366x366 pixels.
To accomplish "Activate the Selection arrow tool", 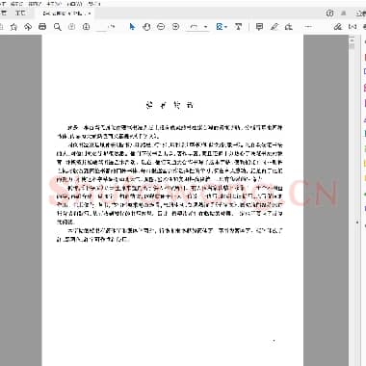I will 132,27.
